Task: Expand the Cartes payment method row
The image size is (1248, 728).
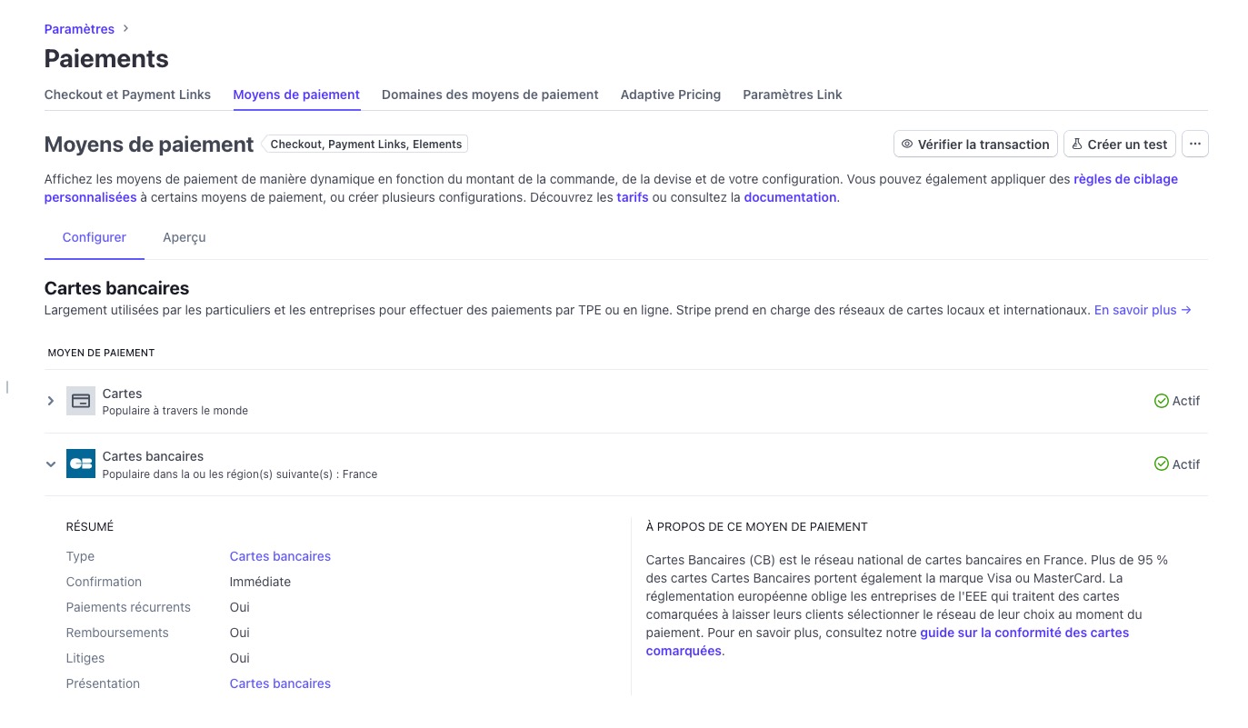Action: click(x=51, y=401)
